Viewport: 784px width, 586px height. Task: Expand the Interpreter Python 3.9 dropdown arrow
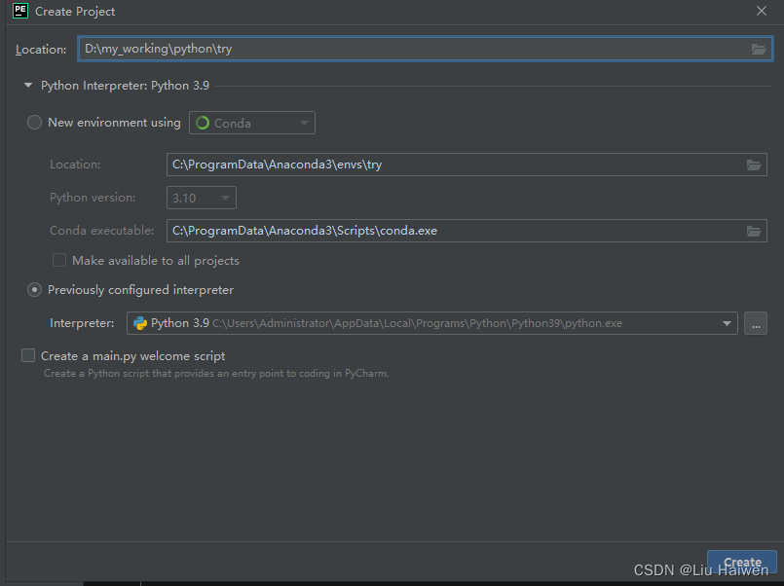(727, 324)
